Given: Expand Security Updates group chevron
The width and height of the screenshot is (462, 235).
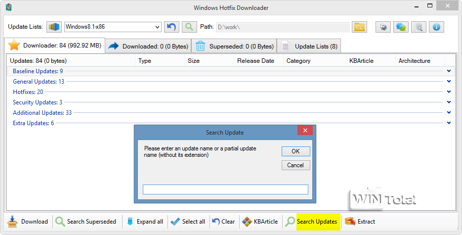Looking at the screenshot, I should 449,102.
